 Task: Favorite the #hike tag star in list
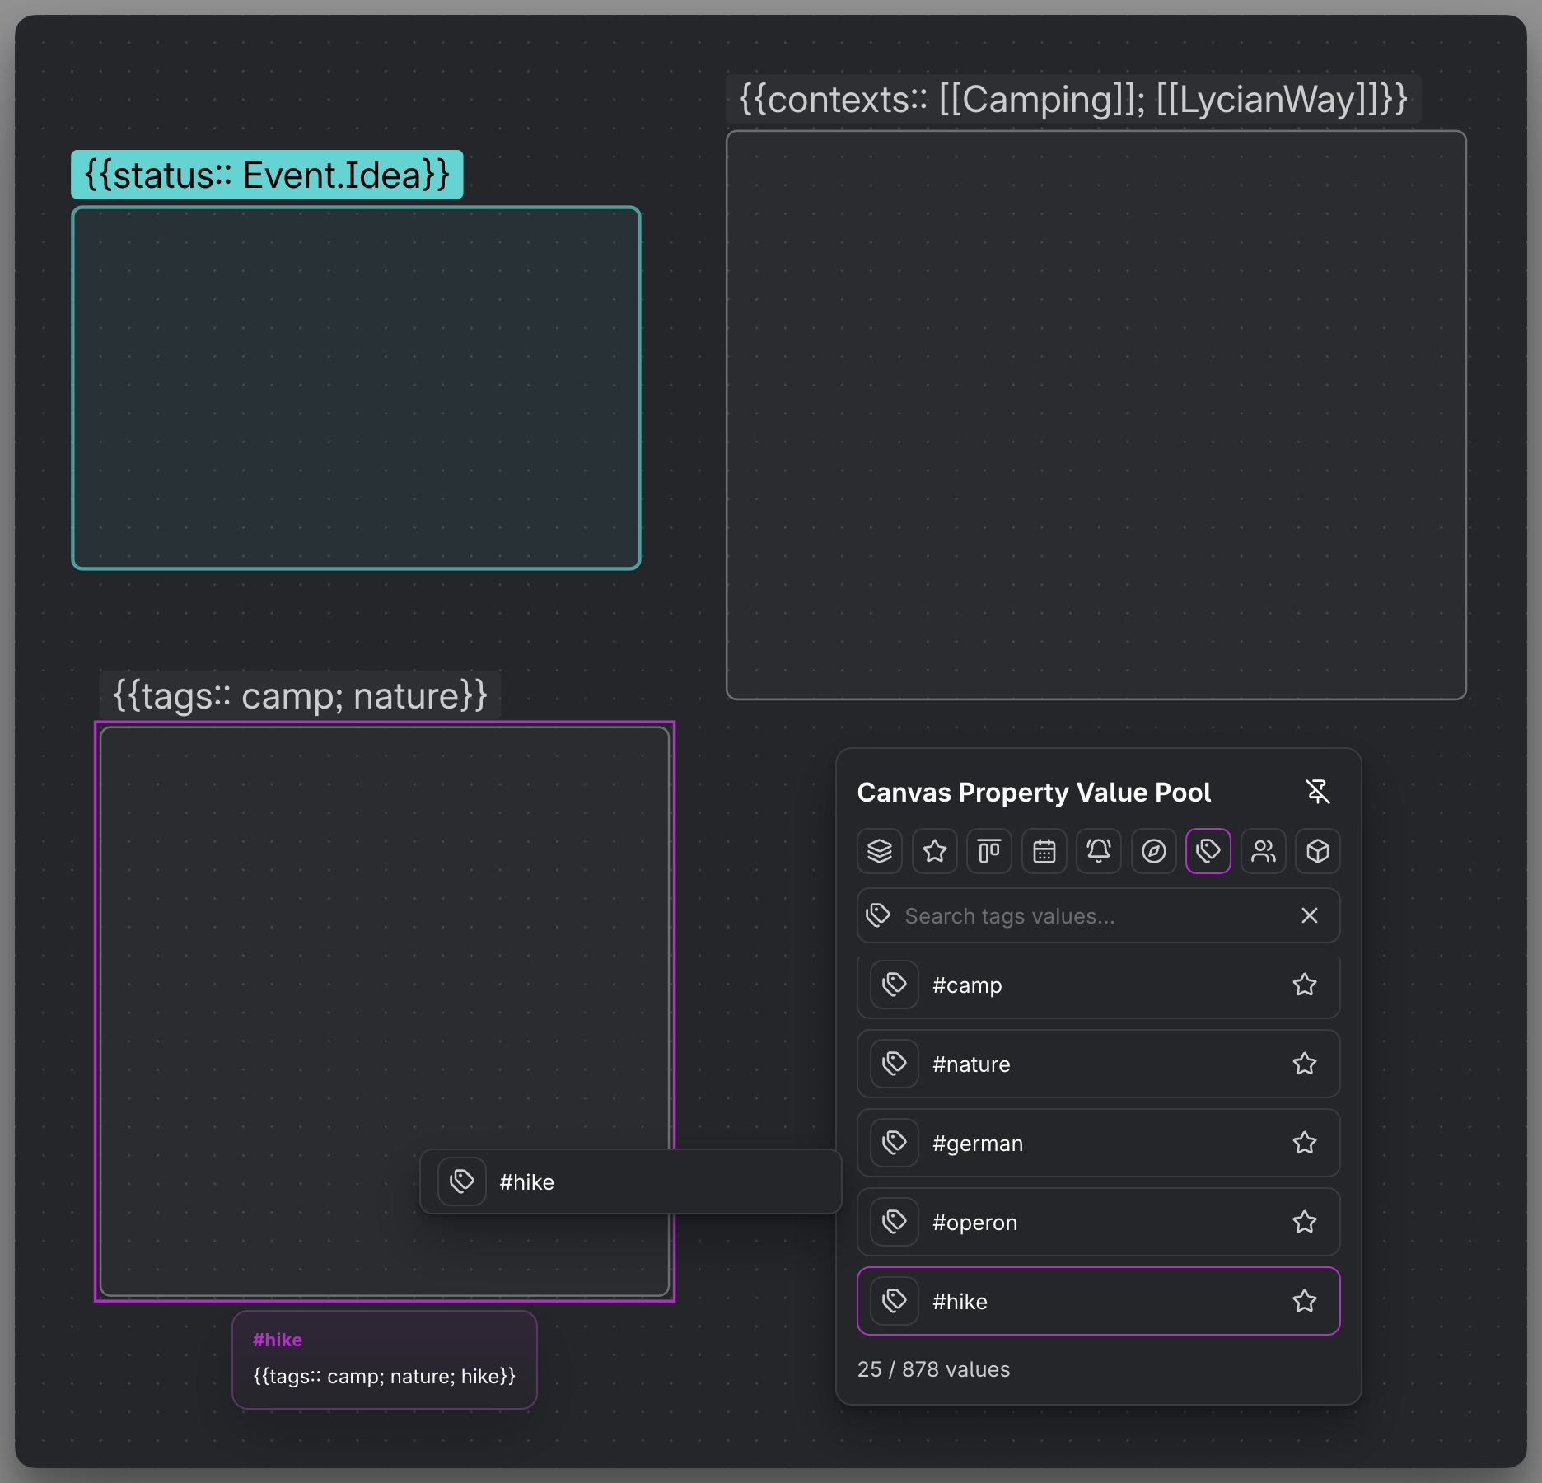1305,1301
